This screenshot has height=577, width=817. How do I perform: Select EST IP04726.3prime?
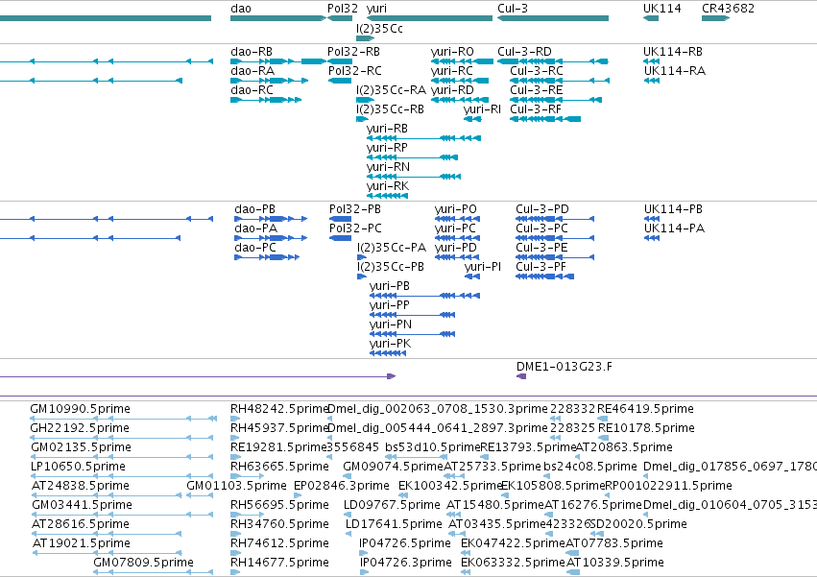pyautogui.click(x=364, y=572)
